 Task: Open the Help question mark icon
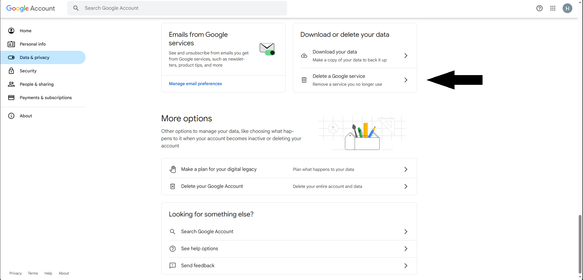pyautogui.click(x=539, y=8)
